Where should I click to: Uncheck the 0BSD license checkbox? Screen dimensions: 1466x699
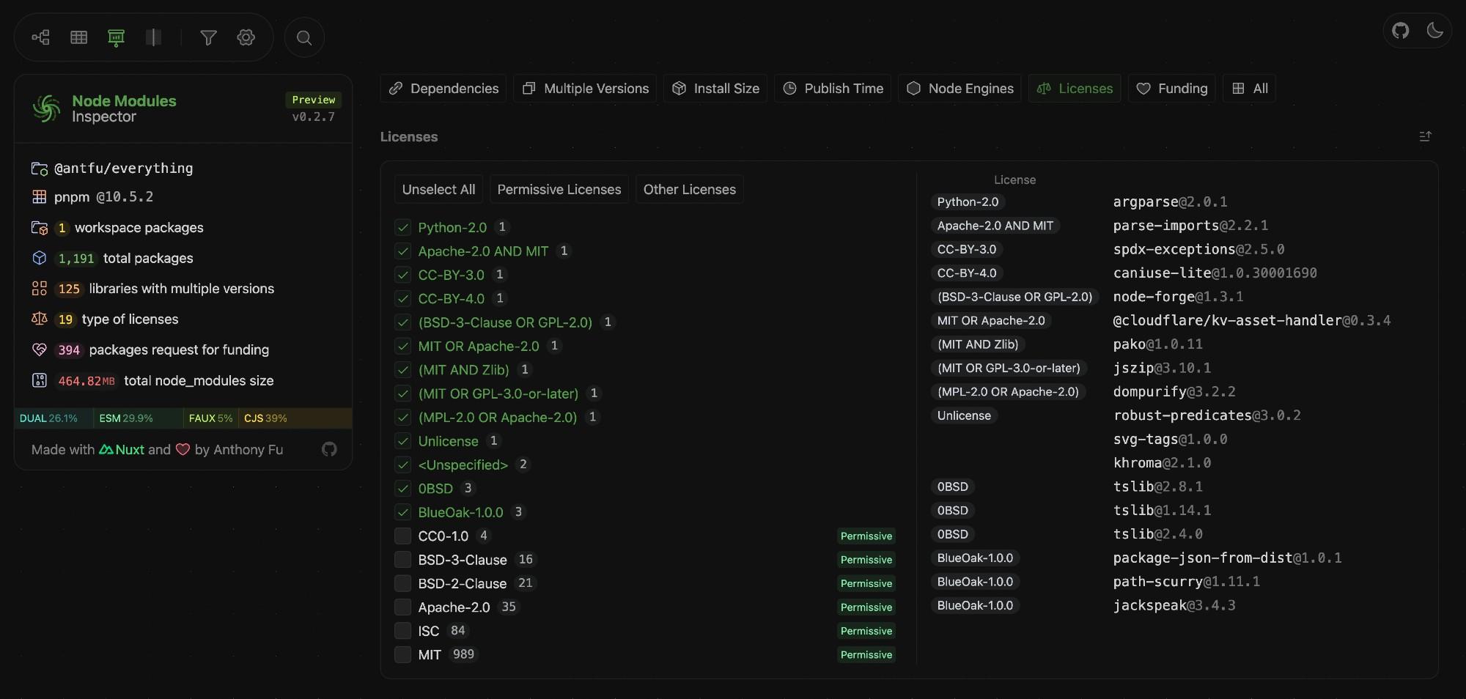click(402, 488)
